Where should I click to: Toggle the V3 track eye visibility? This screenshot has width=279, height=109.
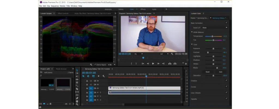click(98, 81)
